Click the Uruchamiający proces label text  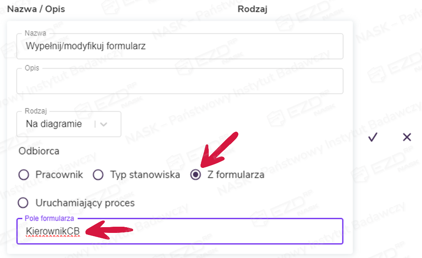pyautogui.click(x=85, y=203)
